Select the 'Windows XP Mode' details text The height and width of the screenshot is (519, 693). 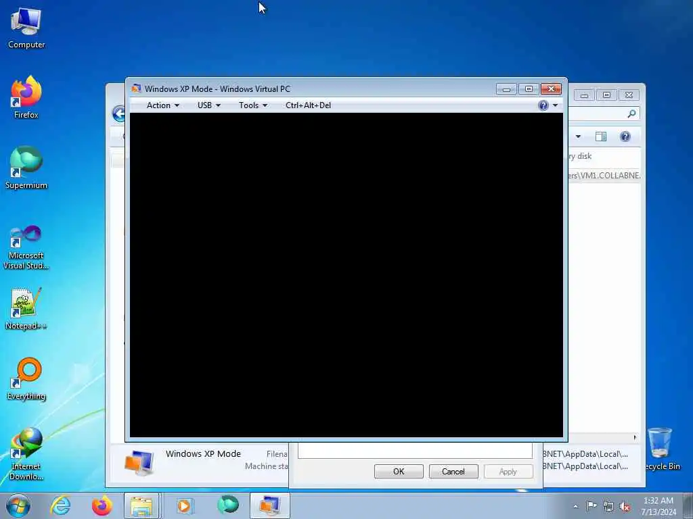203,453
